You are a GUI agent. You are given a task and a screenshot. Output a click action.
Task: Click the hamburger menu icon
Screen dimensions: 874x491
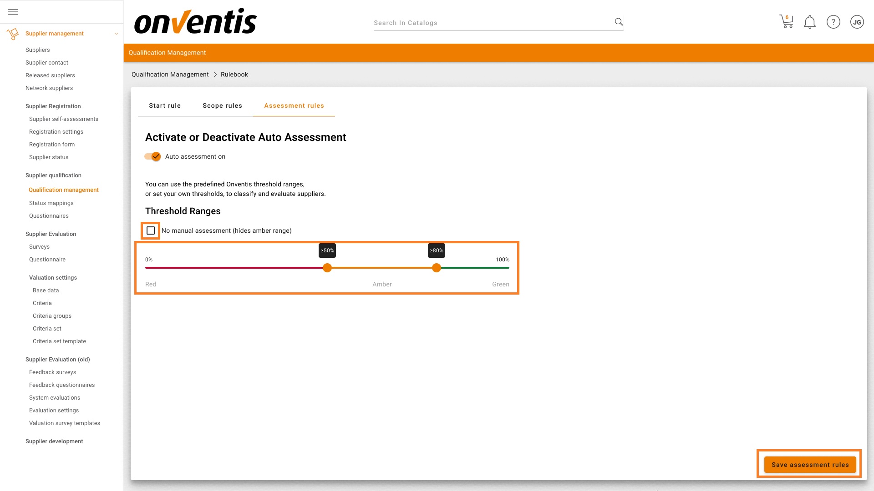pos(13,11)
